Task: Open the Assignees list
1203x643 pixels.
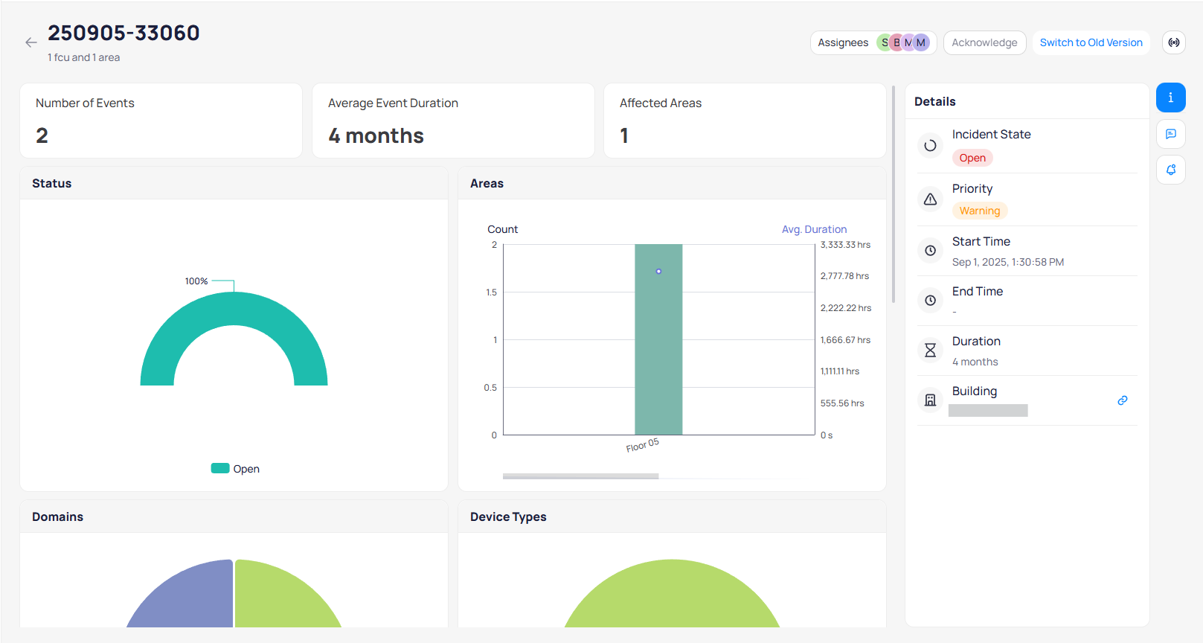Action: point(873,42)
